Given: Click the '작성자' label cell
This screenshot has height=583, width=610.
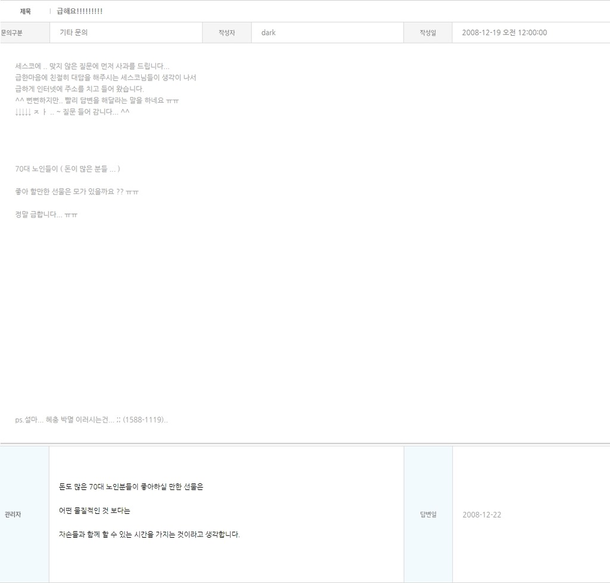Looking at the screenshot, I should (x=227, y=33).
